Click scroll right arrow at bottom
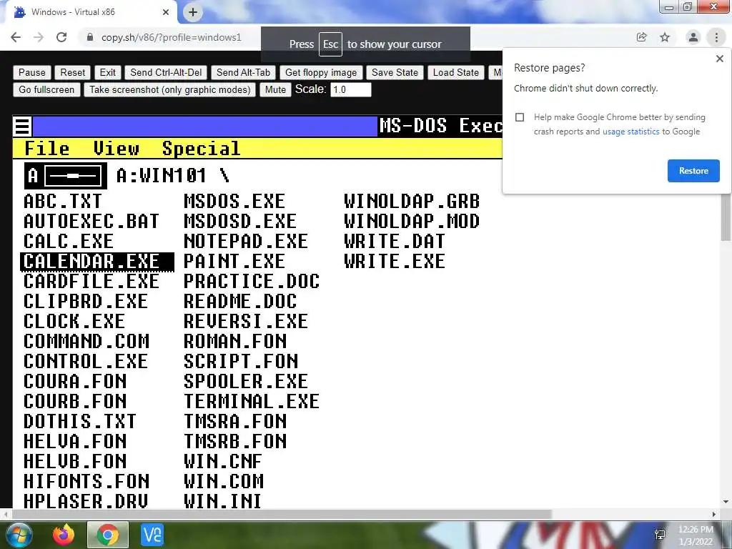This screenshot has width=732, height=549. point(714,515)
